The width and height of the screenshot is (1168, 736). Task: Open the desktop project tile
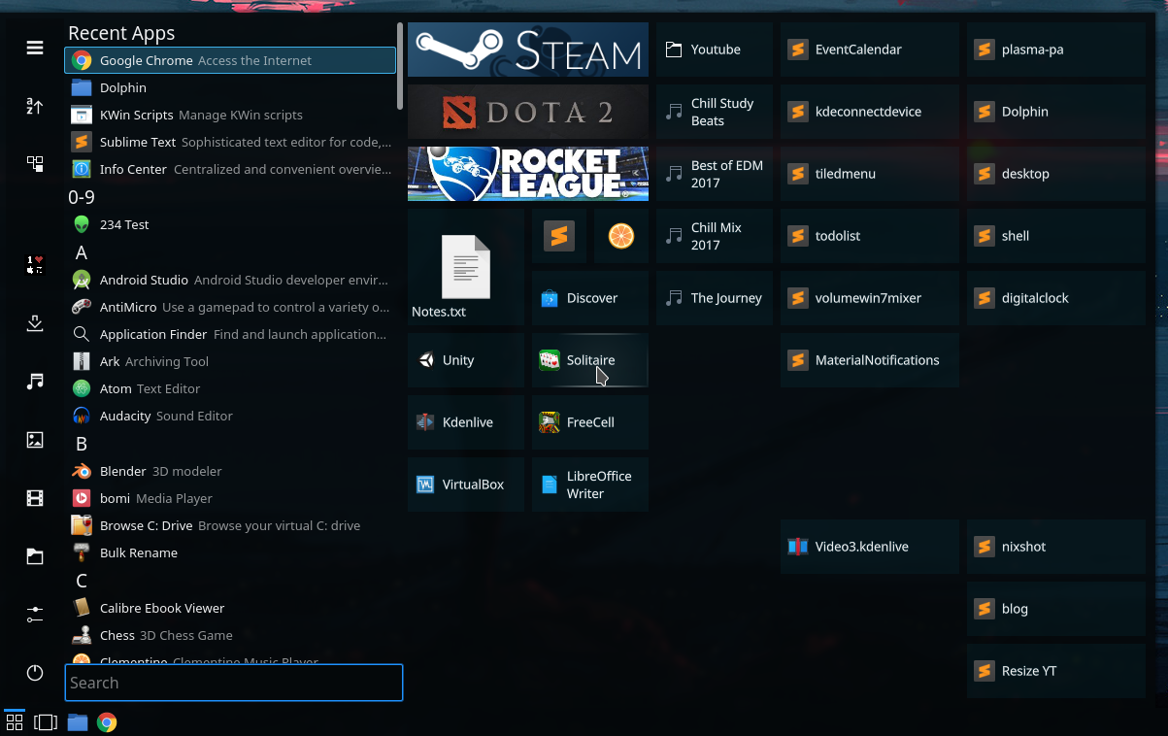(1056, 174)
